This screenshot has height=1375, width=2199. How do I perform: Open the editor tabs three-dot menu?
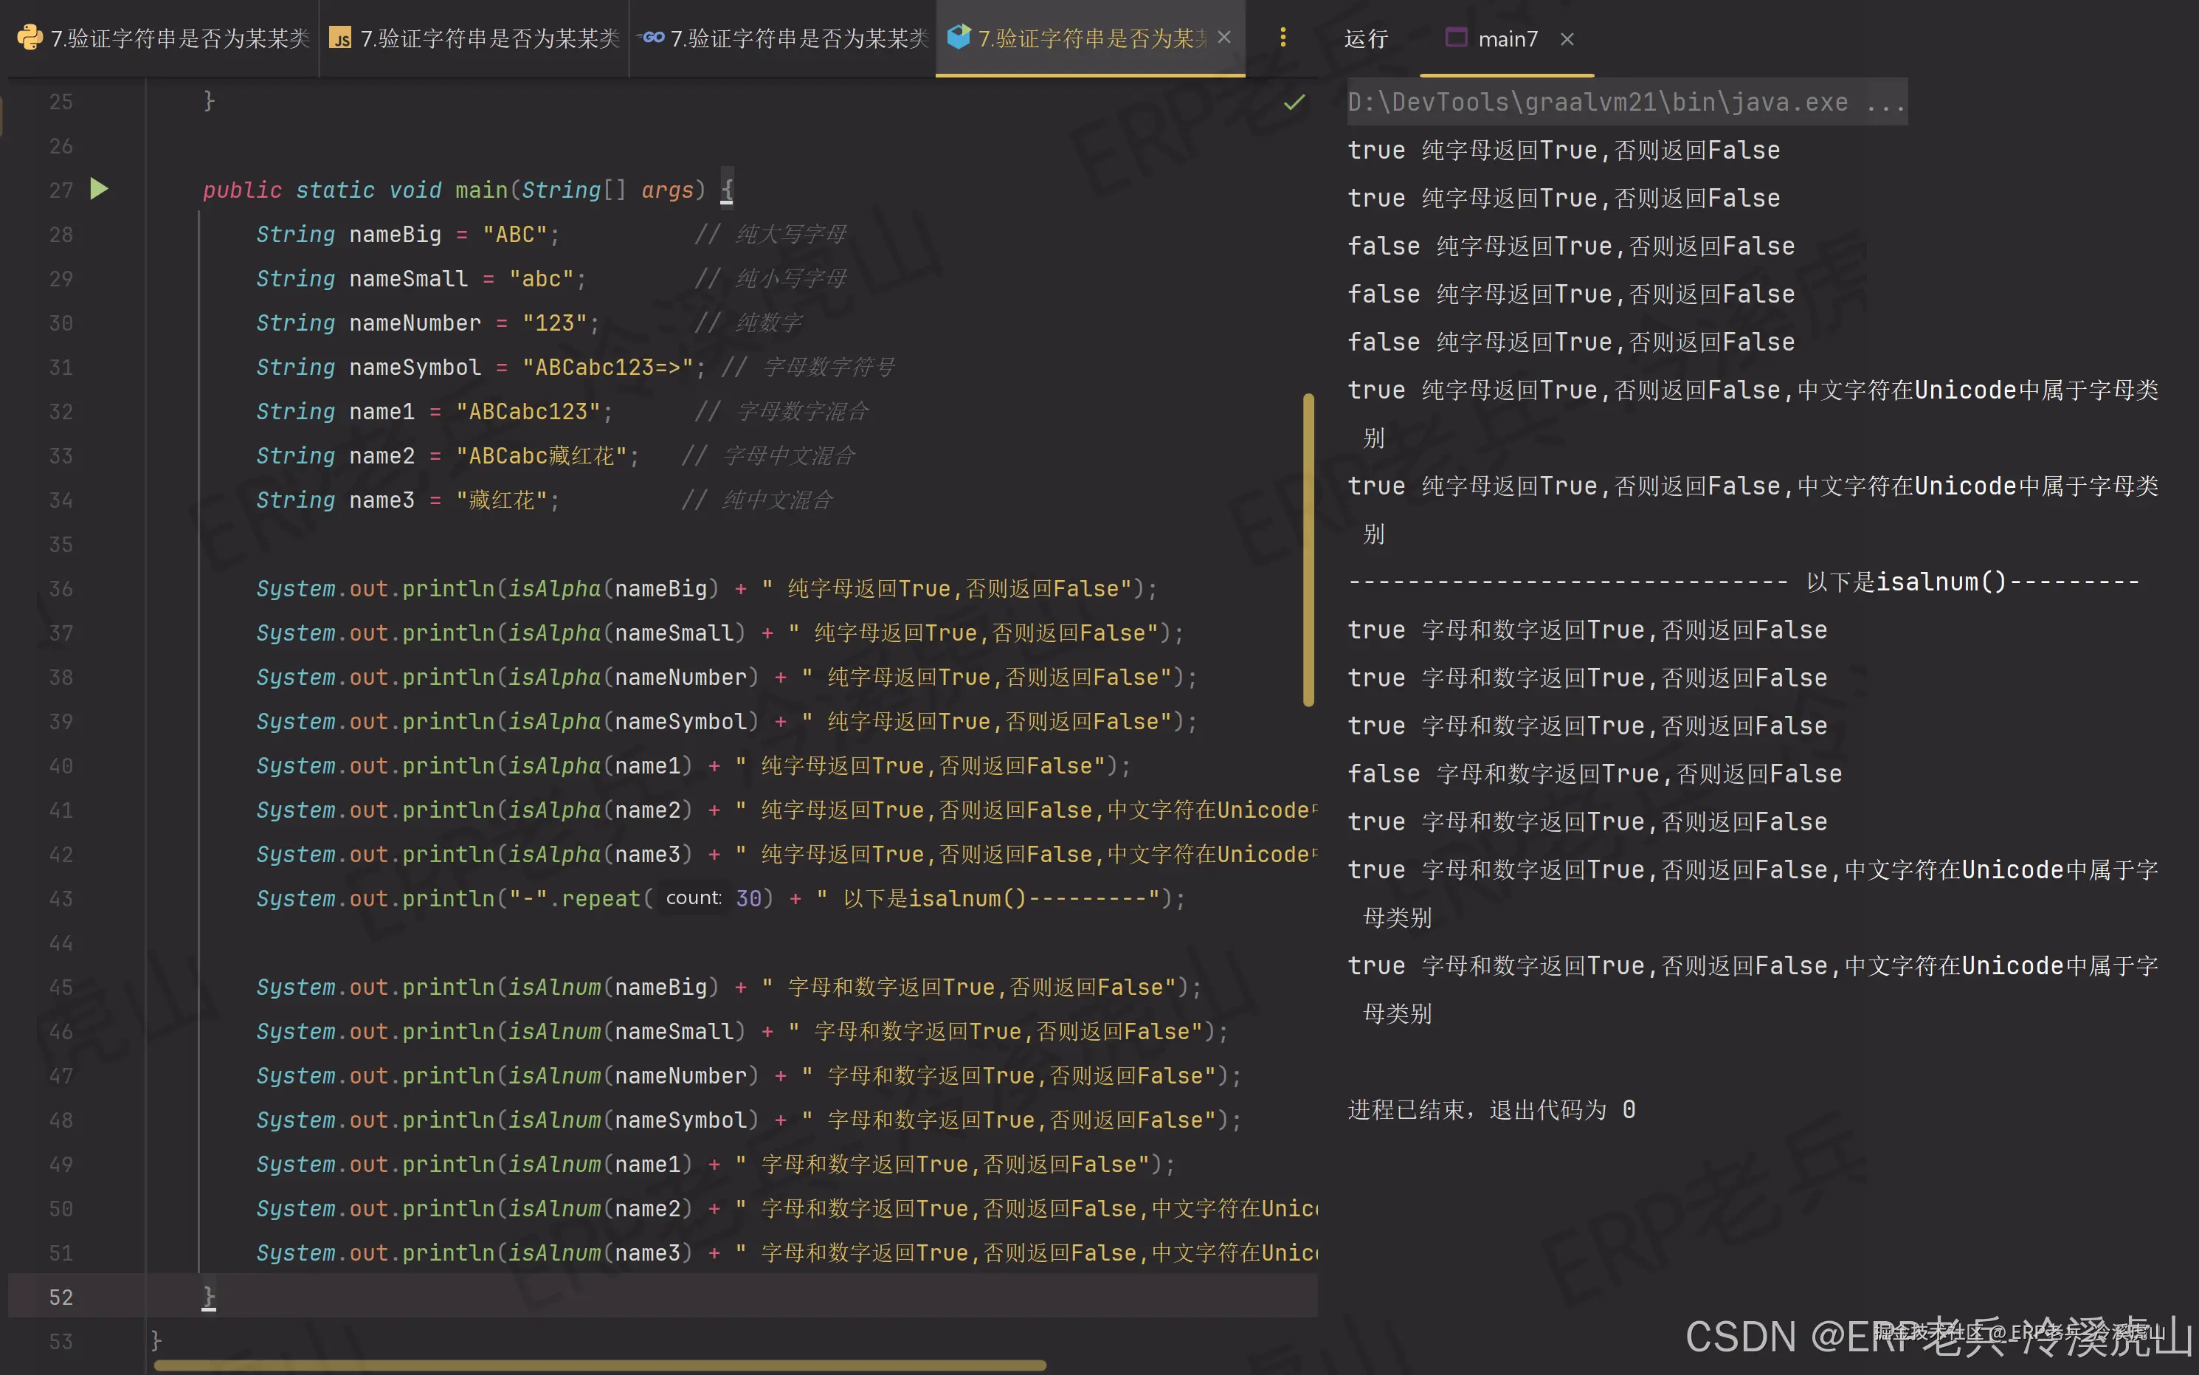coord(1283,38)
